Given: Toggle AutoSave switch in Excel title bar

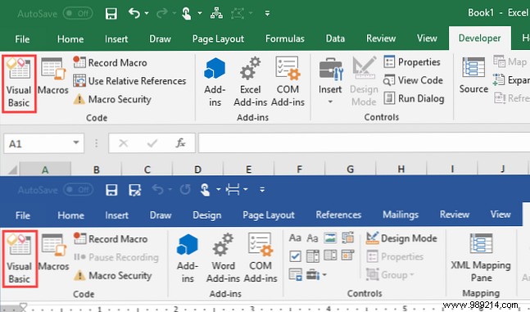Looking at the screenshot, I should (78, 14).
